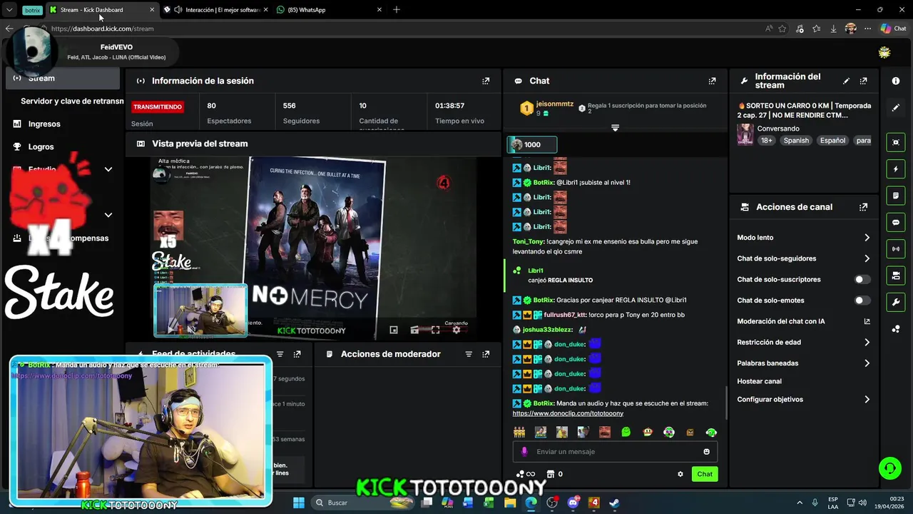The width and height of the screenshot is (913, 514).
Task: Edit stream info with the pencil icon
Action: pyautogui.click(x=846, y=81)
